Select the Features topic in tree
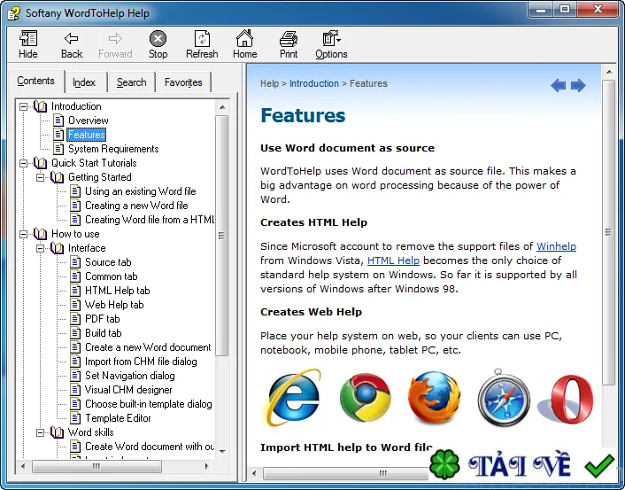625x490 pixels. [x=86, y=135]
